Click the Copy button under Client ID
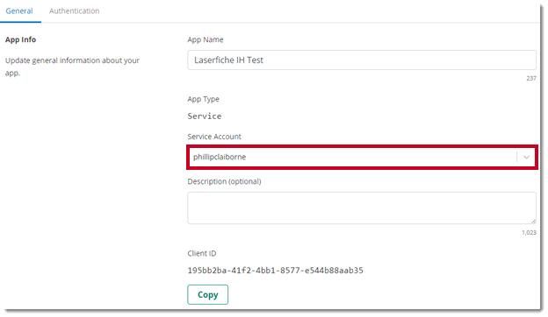Screen dimensions: 548x317 tap(207, 295)
